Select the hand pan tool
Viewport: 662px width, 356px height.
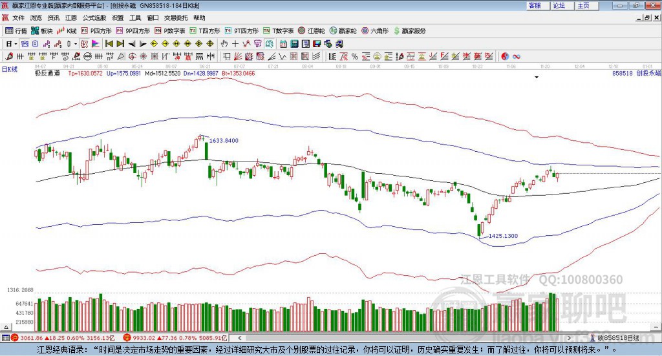(224, 43)
